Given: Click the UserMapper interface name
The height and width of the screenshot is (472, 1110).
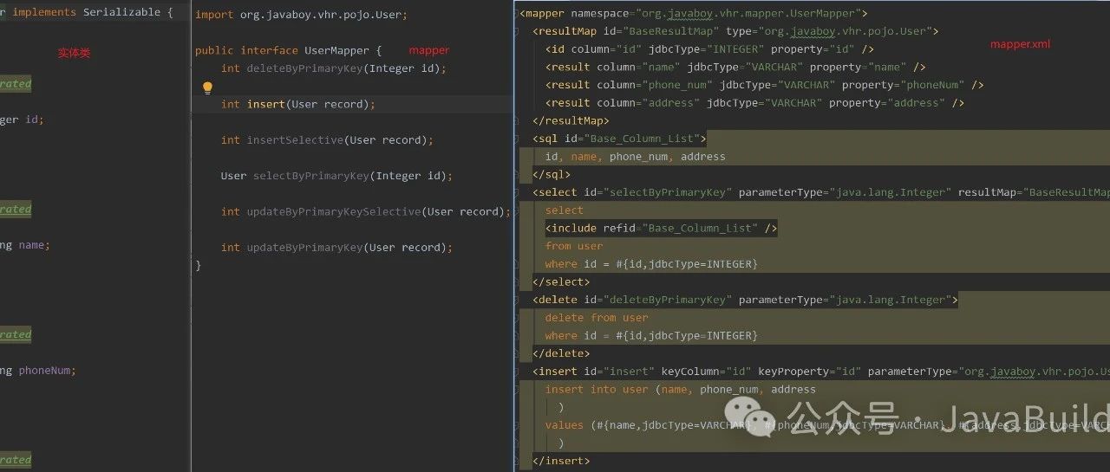Looking at the screenshot, I should [337, 51].
